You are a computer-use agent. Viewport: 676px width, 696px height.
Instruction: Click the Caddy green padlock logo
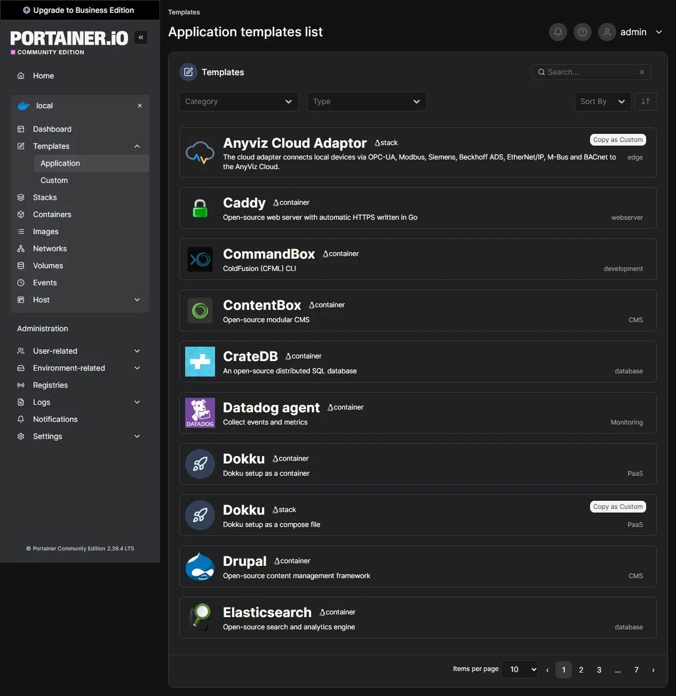[200, 208]
